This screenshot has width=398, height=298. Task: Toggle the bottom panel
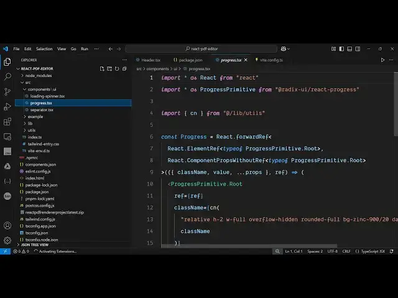(x=349, y=49)
